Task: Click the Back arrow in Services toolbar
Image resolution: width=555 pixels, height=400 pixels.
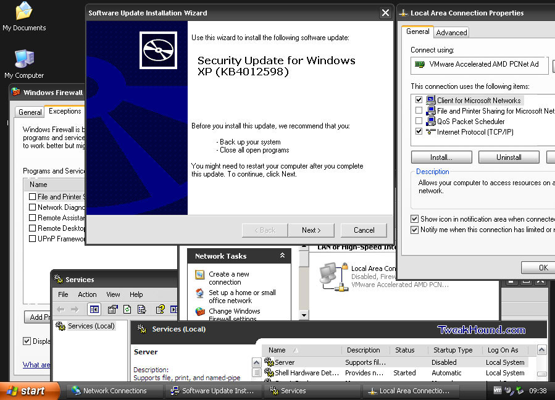Action: pos(61,310)
